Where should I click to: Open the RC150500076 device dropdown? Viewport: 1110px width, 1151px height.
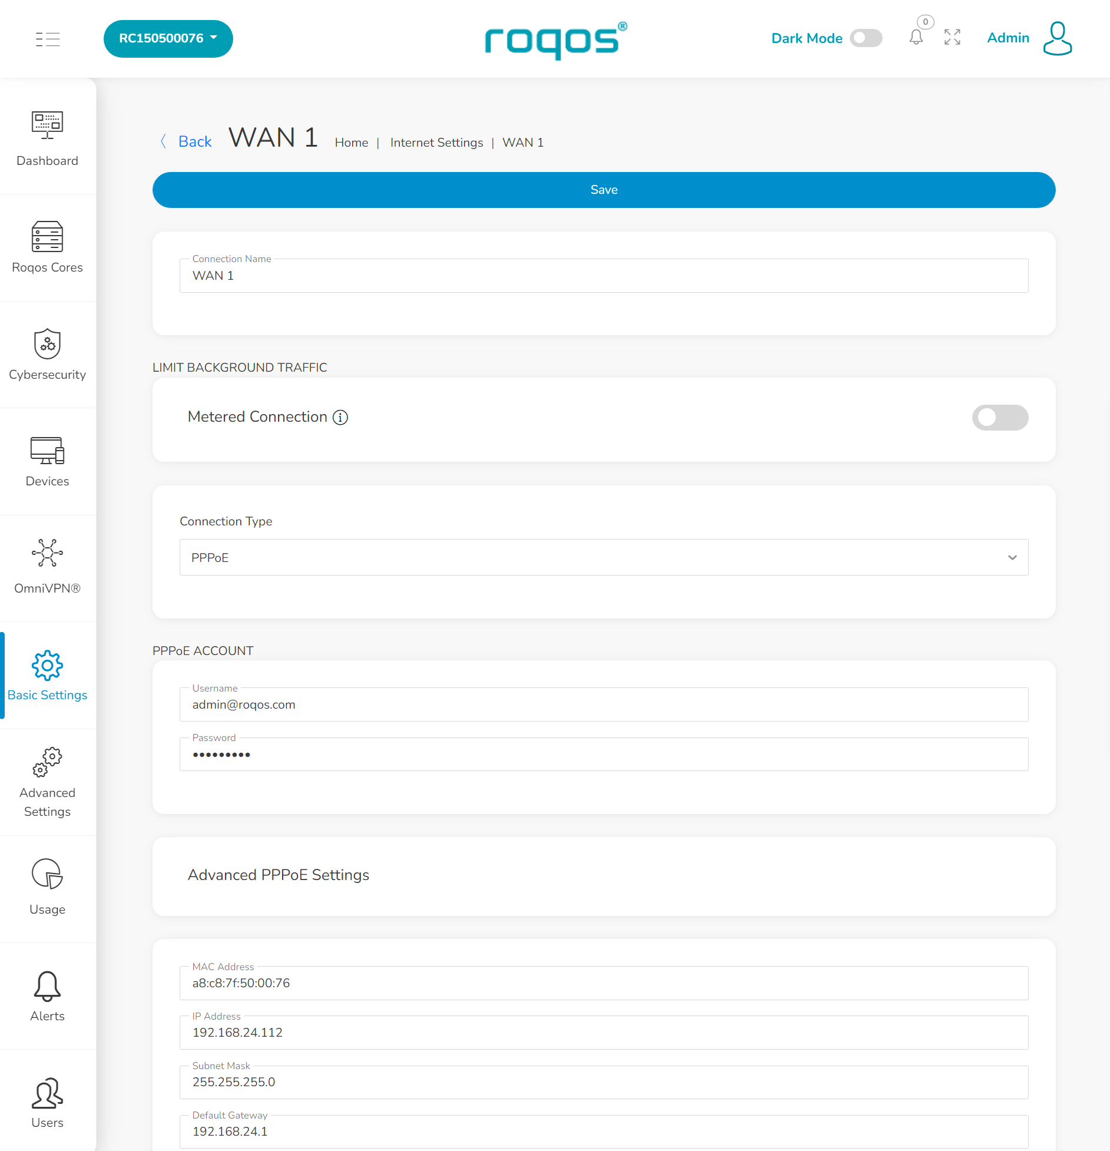click(168, 38)
